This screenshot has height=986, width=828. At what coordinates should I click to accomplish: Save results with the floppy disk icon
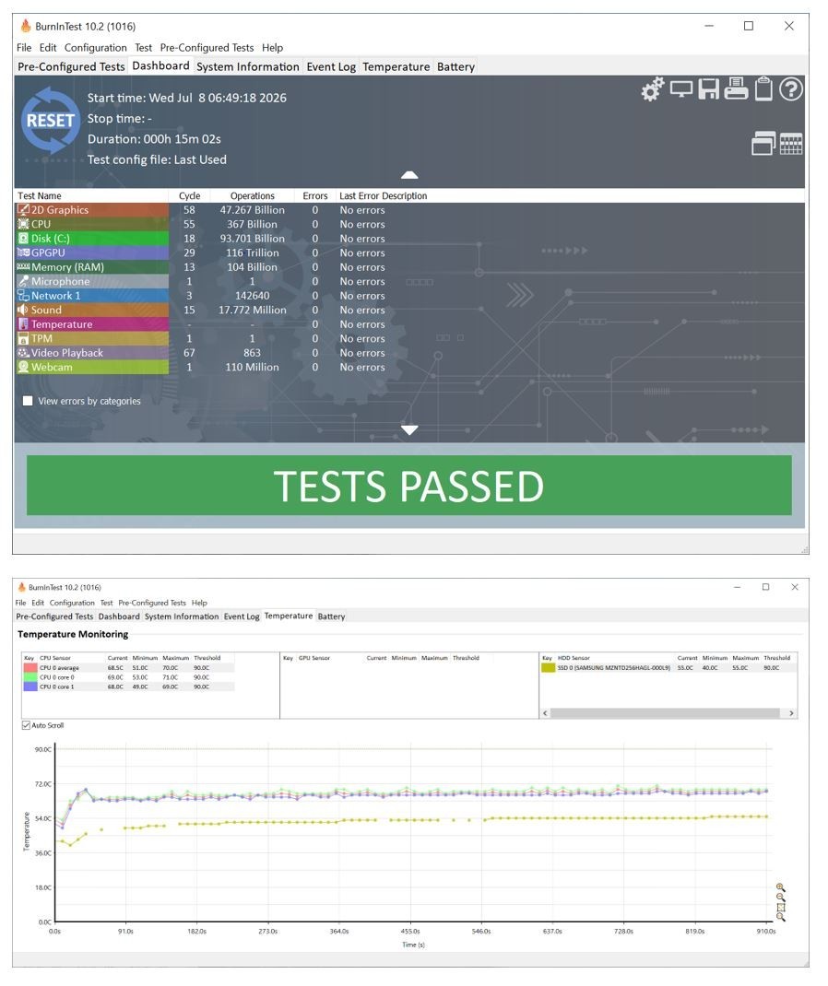tap(708, 89)
